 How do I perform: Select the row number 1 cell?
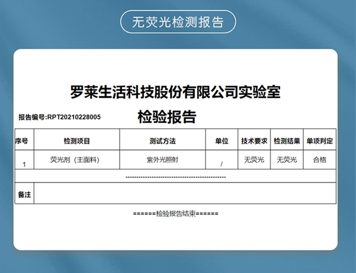[24, 160]
